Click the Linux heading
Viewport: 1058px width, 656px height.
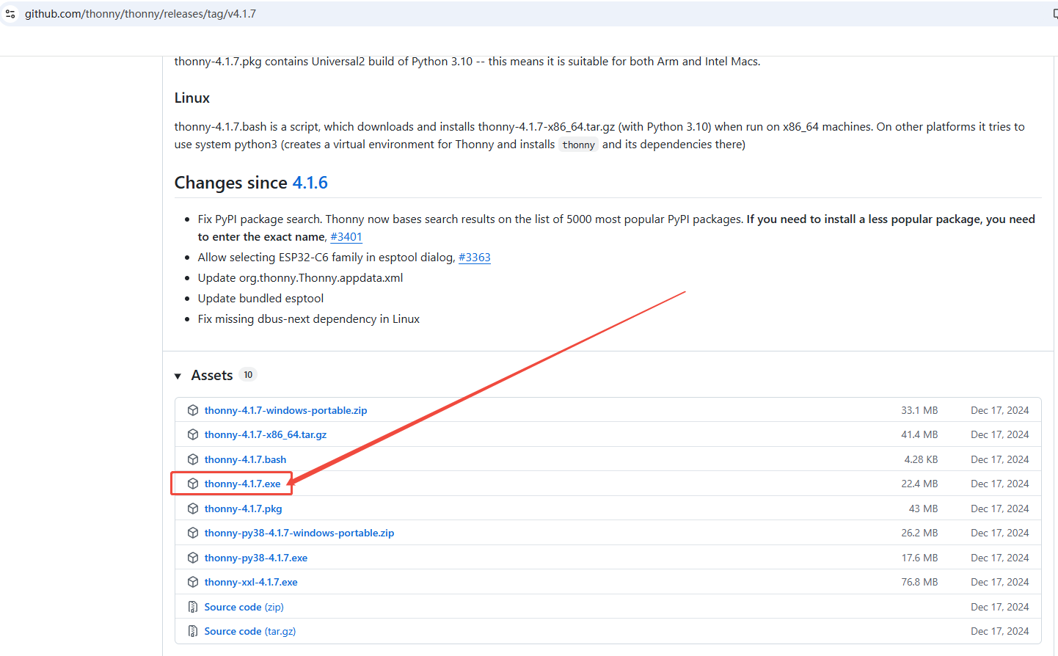(x=192, y=98)
